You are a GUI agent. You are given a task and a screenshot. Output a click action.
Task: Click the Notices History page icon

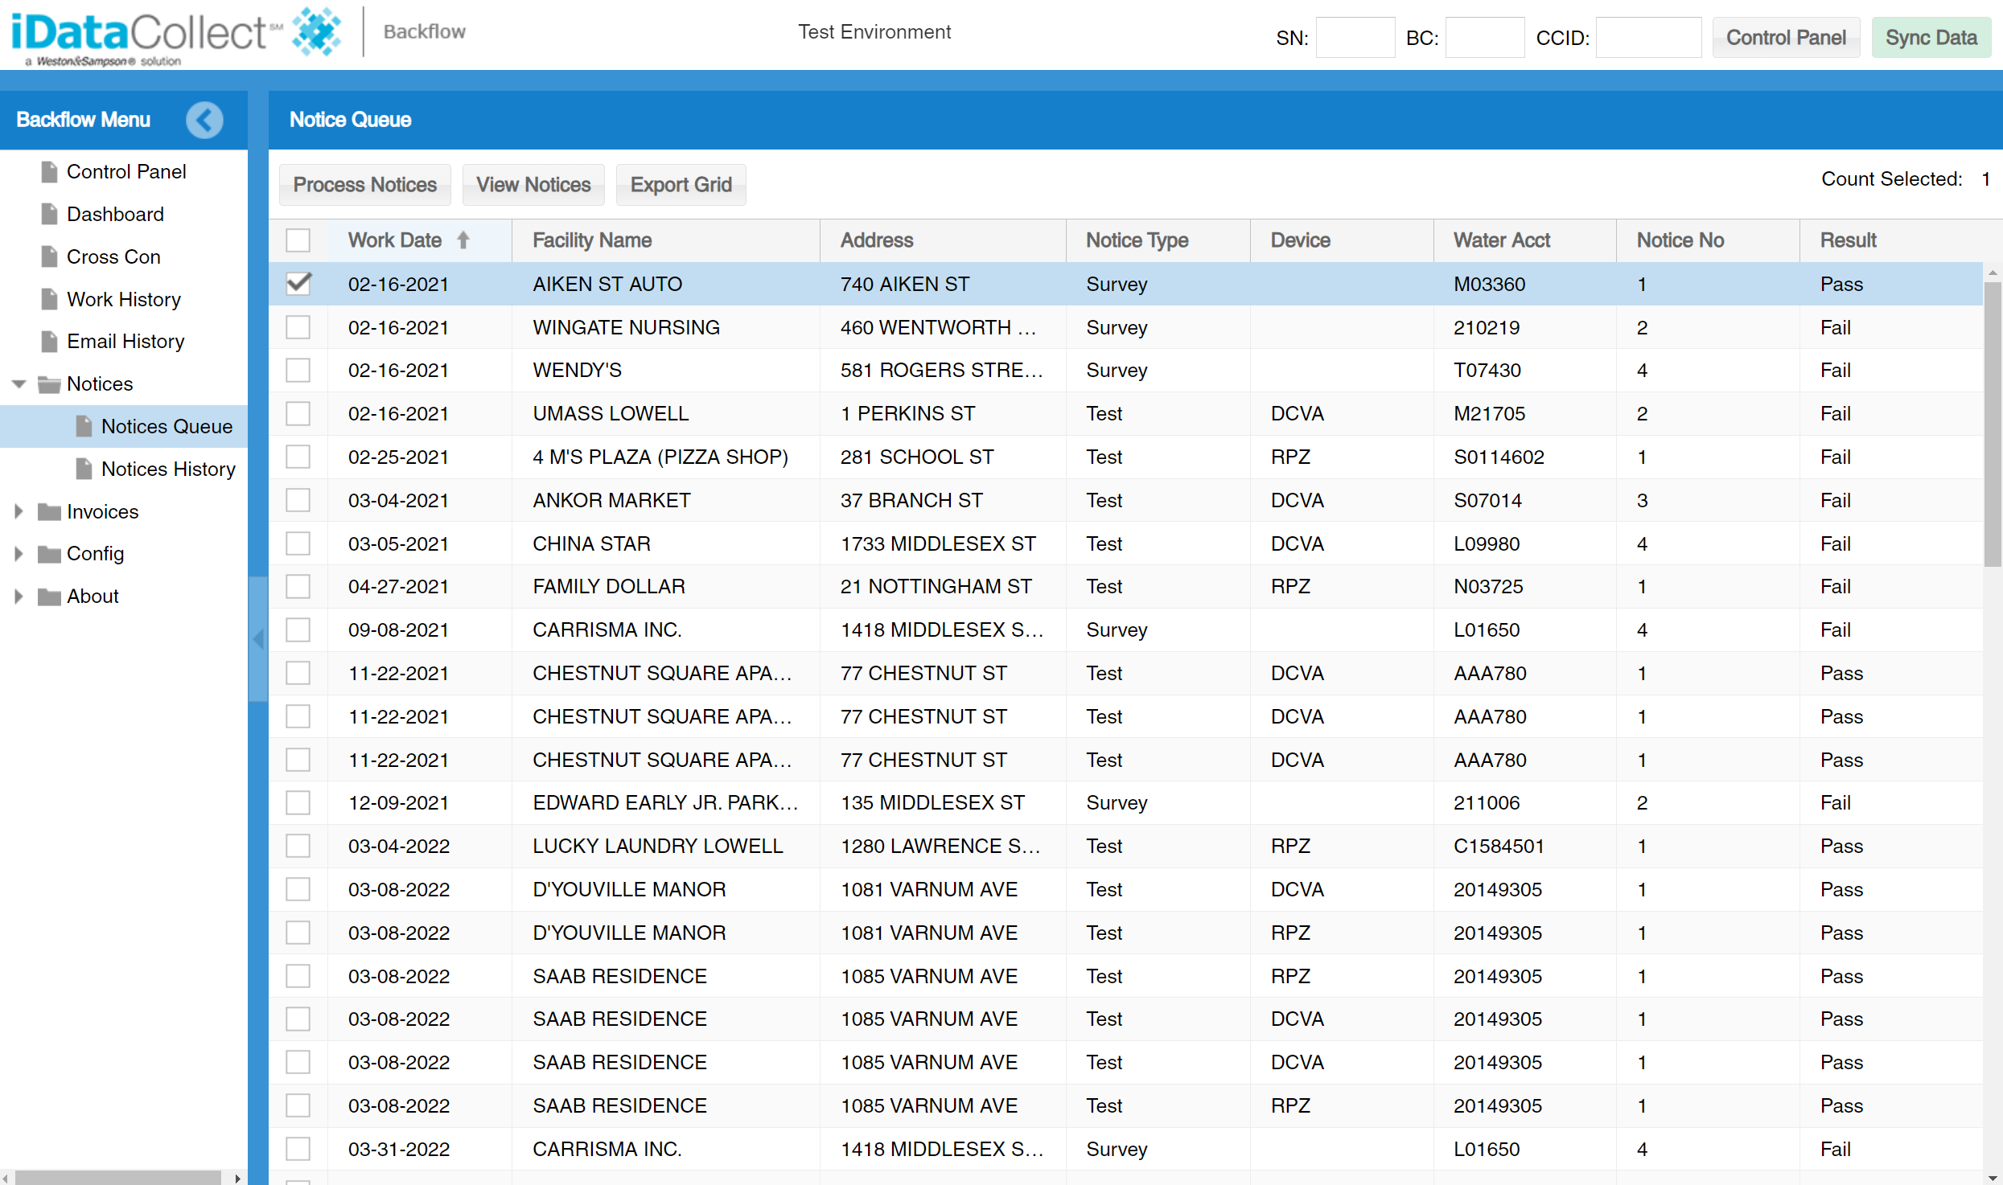click(84, 469)
